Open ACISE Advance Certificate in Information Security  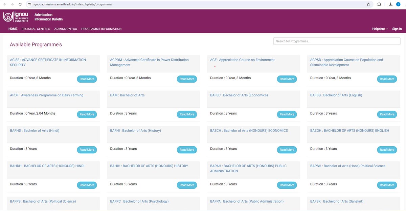coord(48,62)
